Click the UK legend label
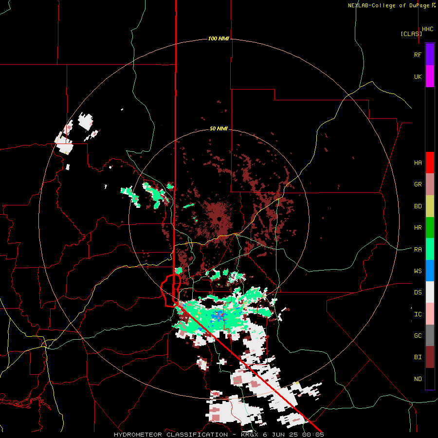The width and height of the screenshot is (438, 438). point(418,76)
